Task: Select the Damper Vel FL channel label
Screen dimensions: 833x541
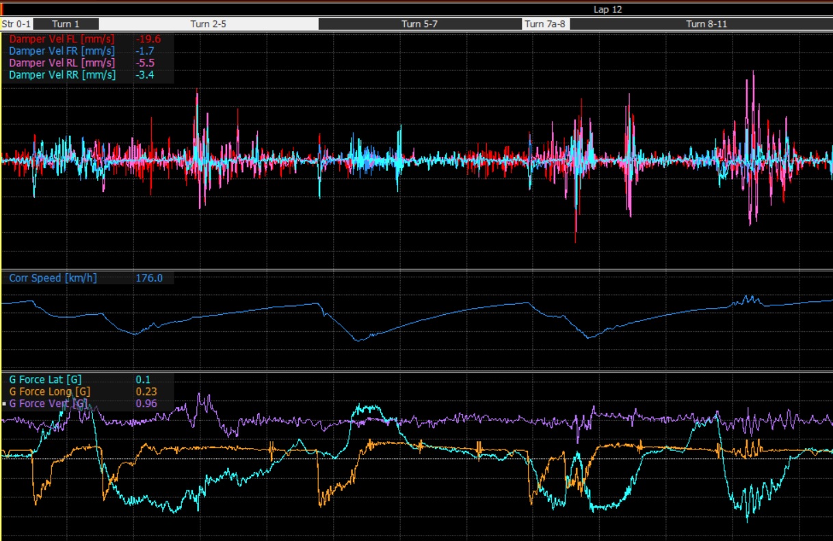Action: (x=62, y=40)
